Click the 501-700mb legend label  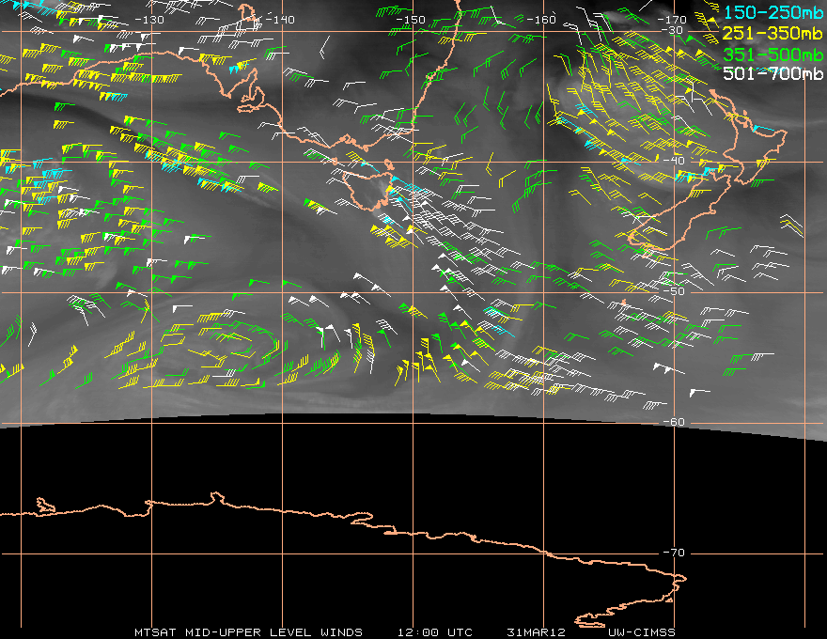[x=772, y=73]
